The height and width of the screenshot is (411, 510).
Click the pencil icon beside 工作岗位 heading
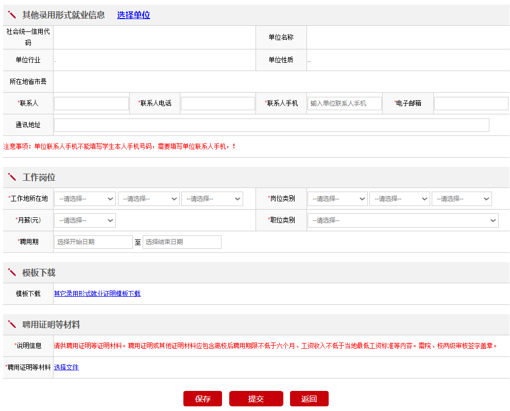[12, 177]
